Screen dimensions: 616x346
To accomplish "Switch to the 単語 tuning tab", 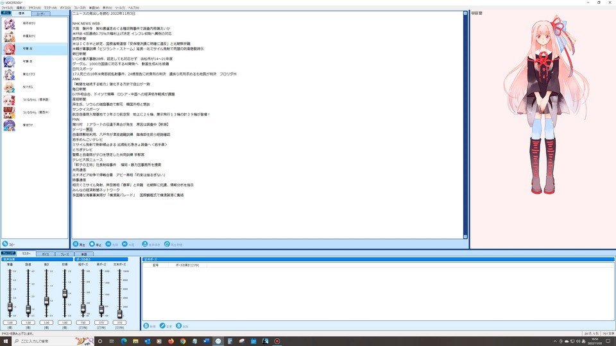I will (x=83, y=254).
